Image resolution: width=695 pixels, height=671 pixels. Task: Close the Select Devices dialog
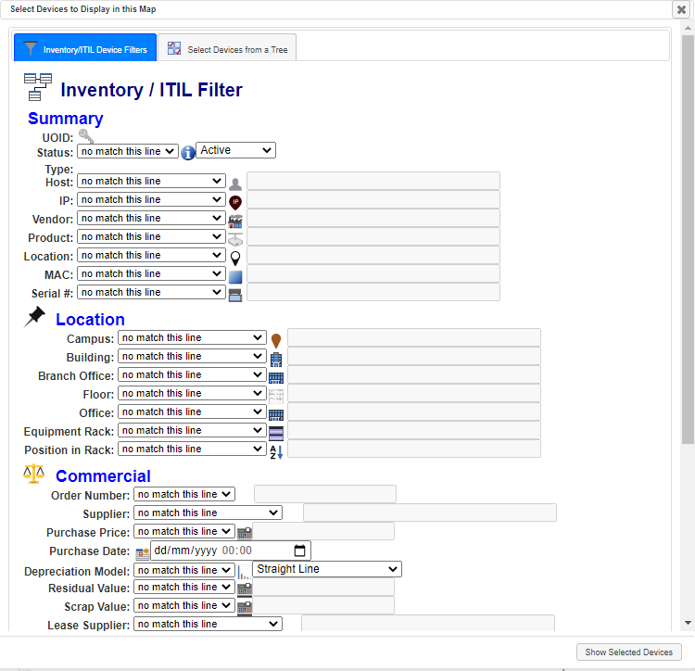pyautogui.click(x=681, y=9)
